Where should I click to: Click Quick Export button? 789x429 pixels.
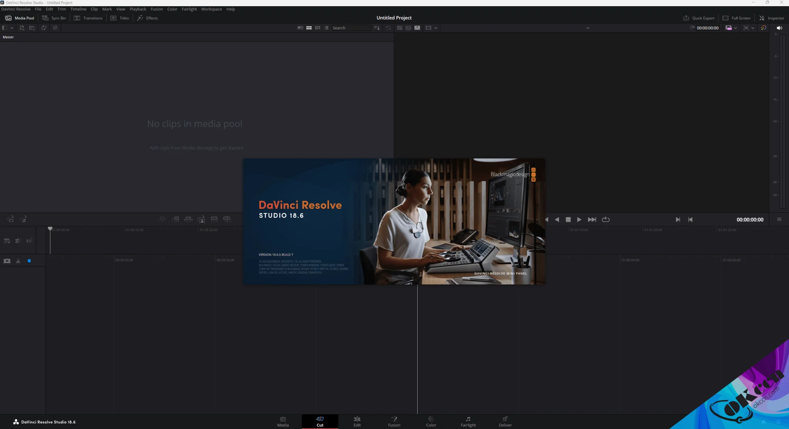click(699, 18)
